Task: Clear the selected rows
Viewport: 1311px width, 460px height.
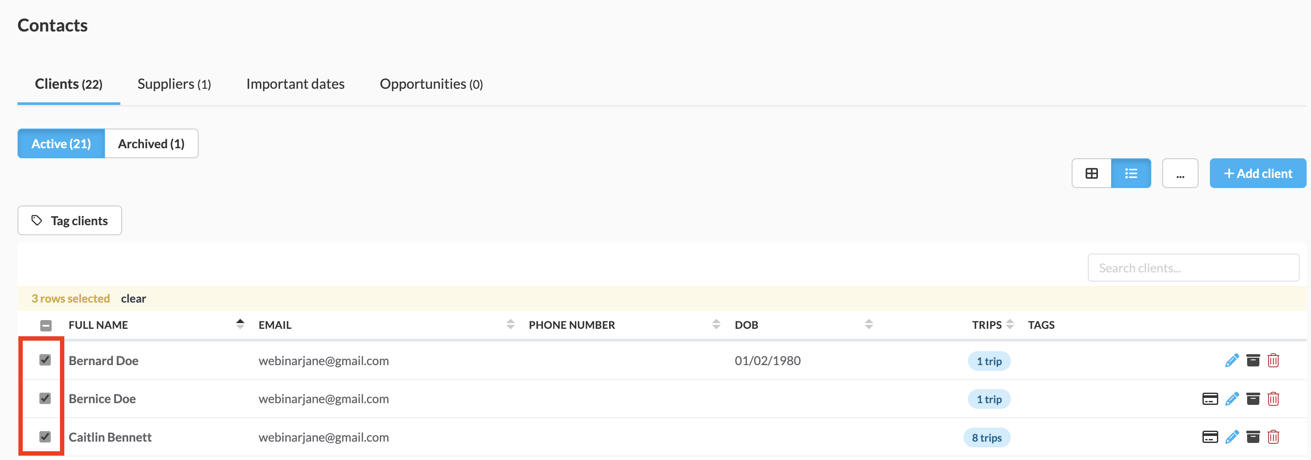Action: point(133,298)
